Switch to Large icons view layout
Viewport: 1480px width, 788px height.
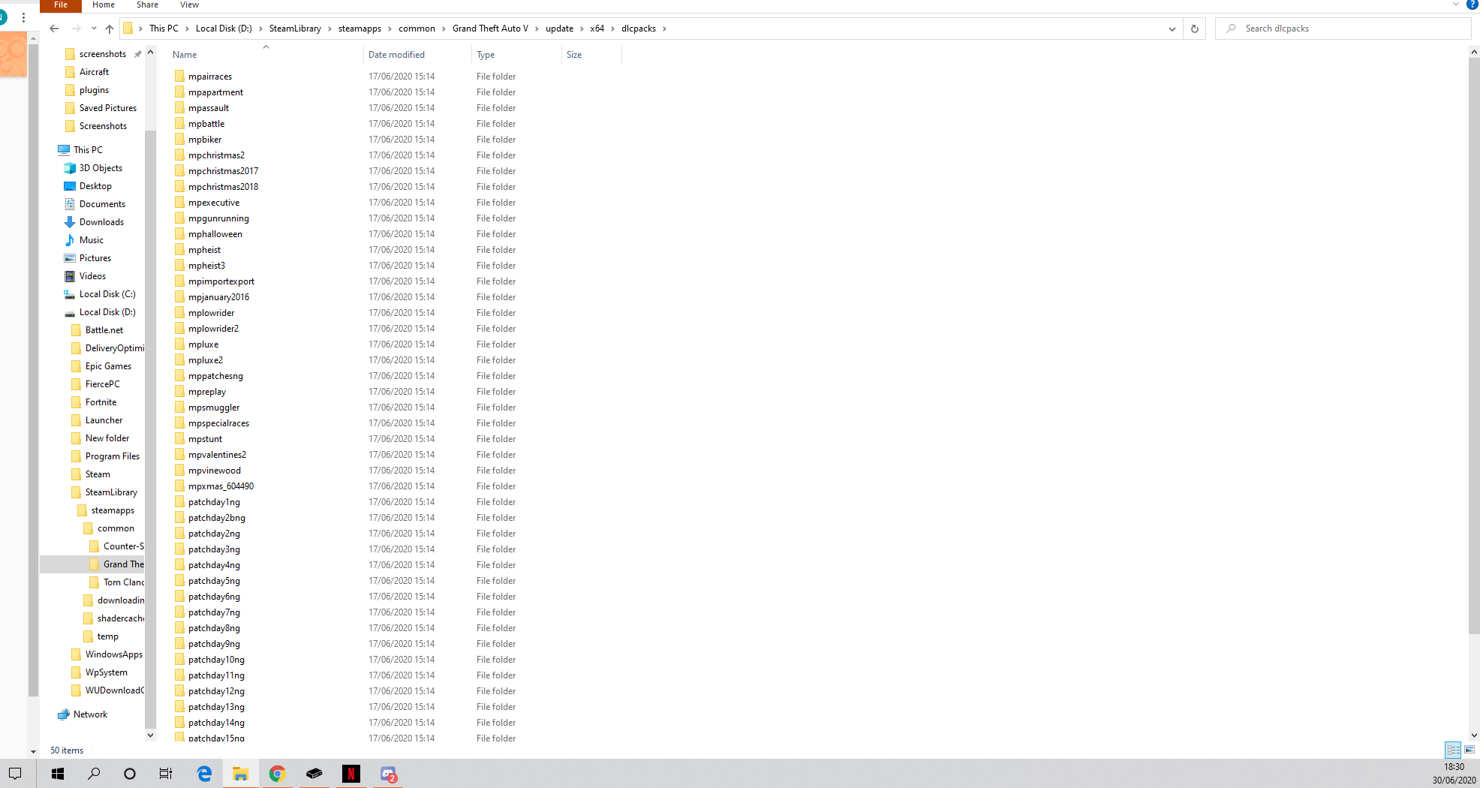[x=1469, y=750]
